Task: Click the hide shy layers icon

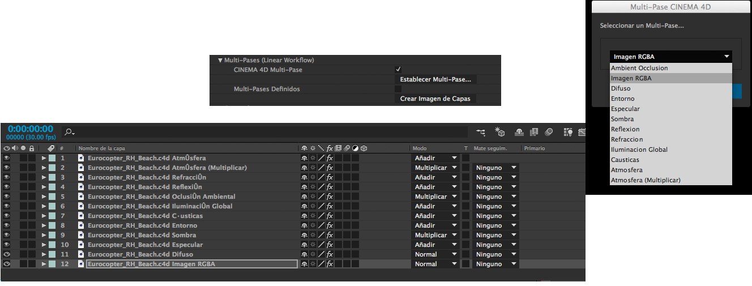Action: click(x=519, y=132)
